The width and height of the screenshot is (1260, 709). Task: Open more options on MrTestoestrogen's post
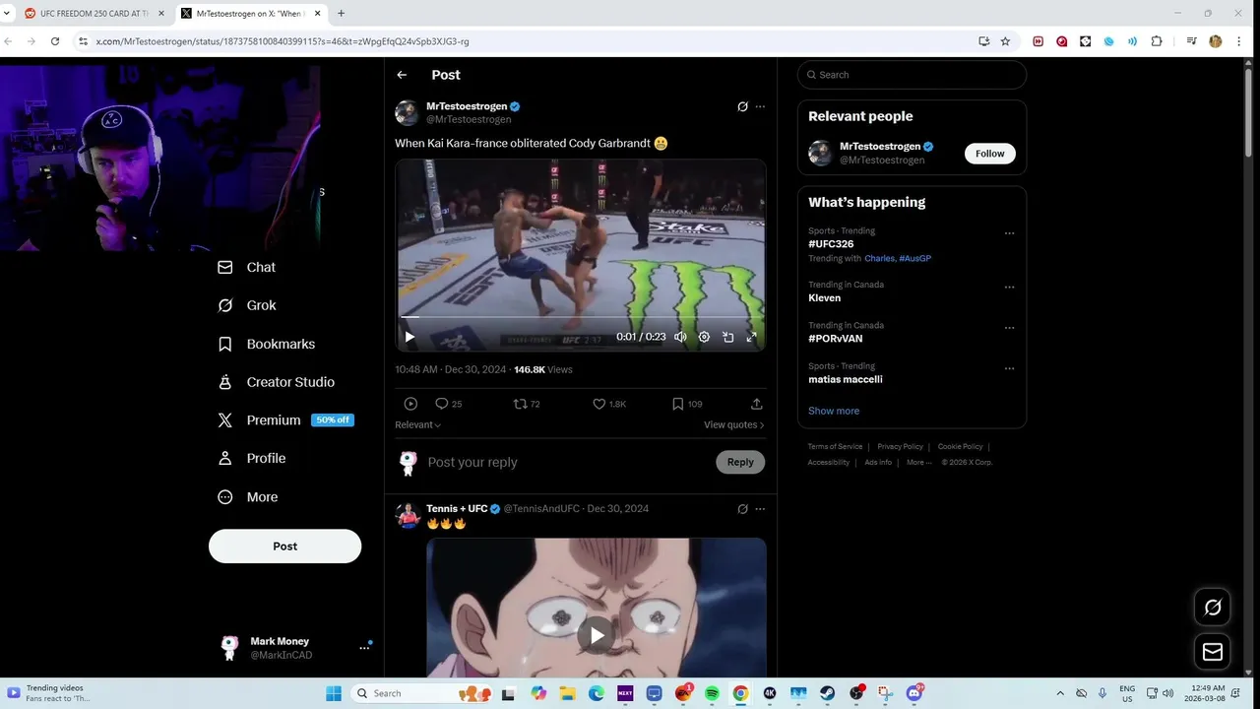tap(760, 106)
